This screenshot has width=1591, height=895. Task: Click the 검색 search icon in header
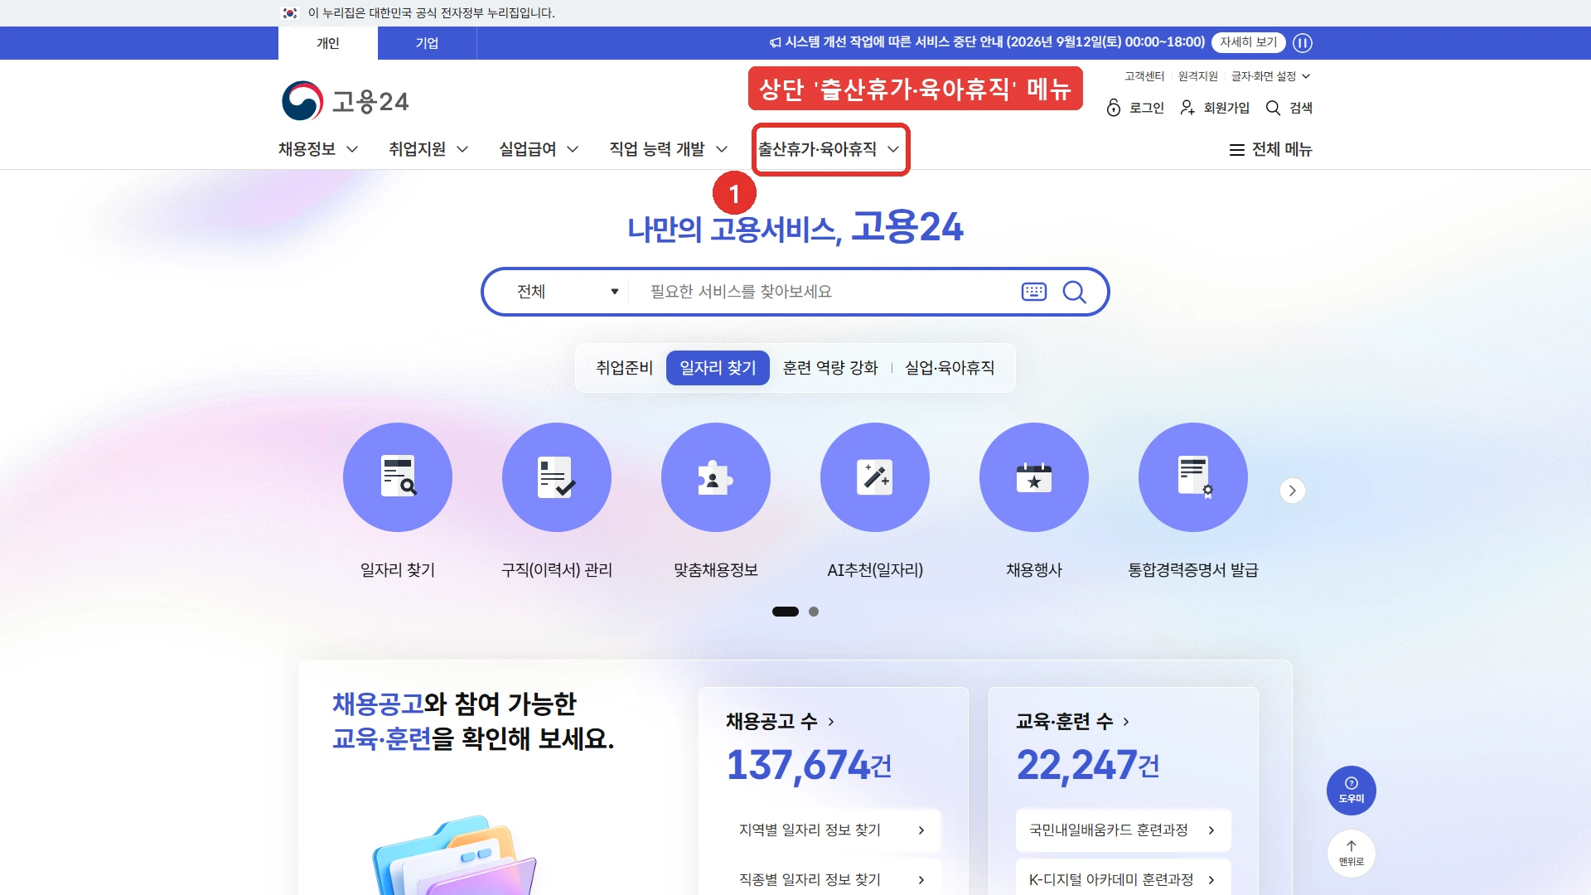coord(1289,108)
